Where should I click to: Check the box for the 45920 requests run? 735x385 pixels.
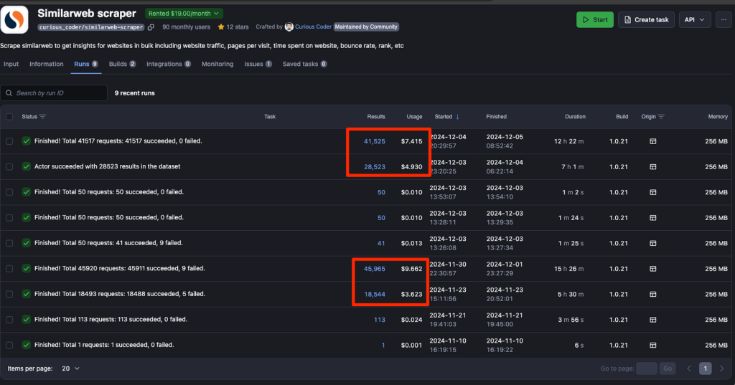[x=9, y=269]
